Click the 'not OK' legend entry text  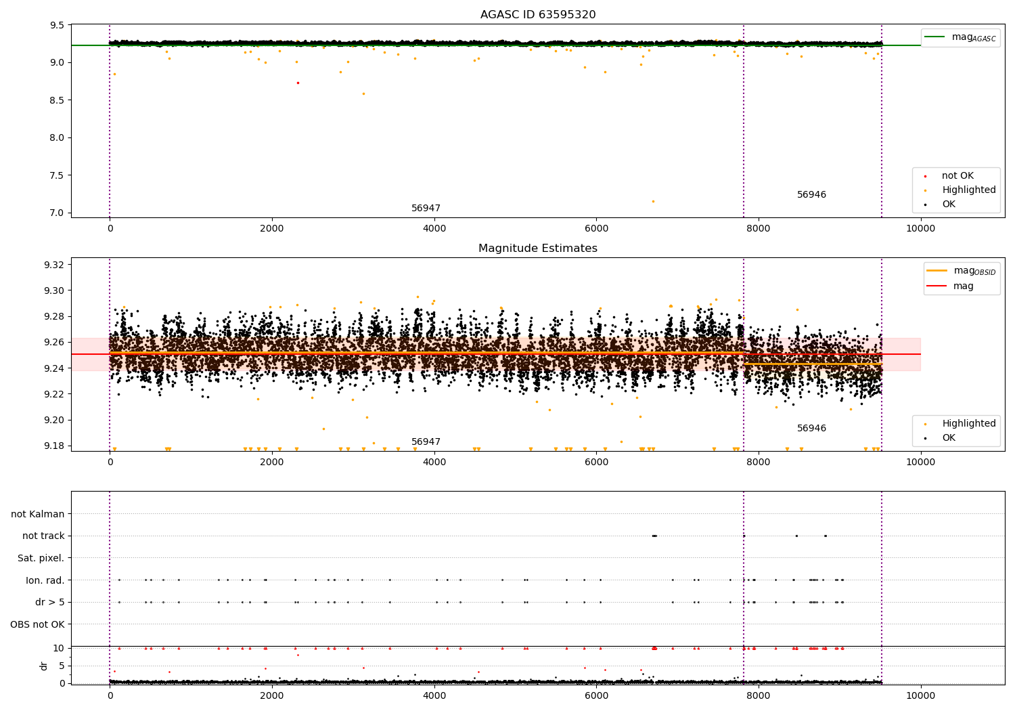tap(957, 176)
